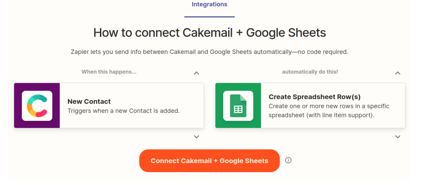
Task: Select the Create Spreadsheet Row(s) action title
Action: coord(314,97)
